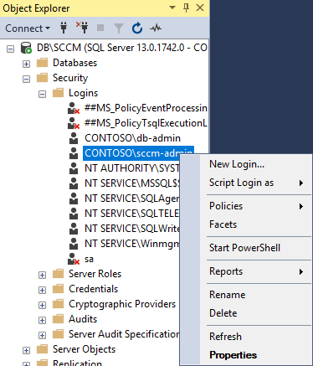The image size is (313, 366).
Task: Open the Activity Monitor icon
Action: (156, 28)
